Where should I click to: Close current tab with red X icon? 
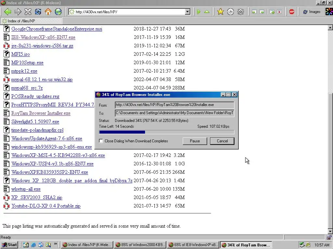[x=279, y=12]
